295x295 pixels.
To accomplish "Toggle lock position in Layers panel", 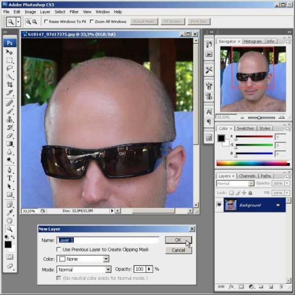I will (244, 193).
